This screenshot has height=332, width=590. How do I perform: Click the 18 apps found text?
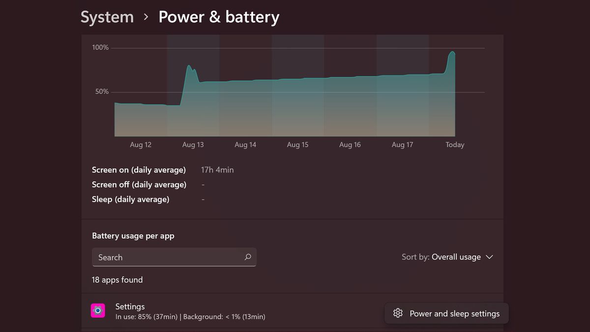pyautogui.click(x=117, y=279)
